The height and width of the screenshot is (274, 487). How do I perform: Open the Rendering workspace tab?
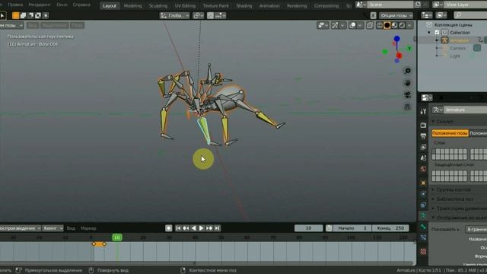(297, 5)
